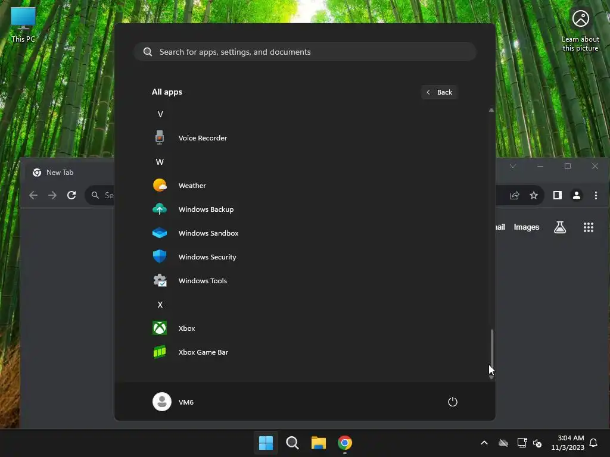This screenshot has width=610, height=457.
Task: Switch to Chrome from taskbar
Action: (x=345, y=443)
